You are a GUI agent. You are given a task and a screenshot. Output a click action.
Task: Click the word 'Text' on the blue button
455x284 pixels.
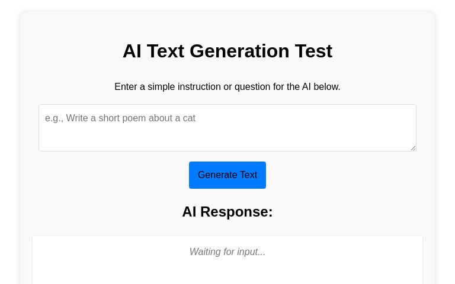pyautogui.click(x=248, y=175)
